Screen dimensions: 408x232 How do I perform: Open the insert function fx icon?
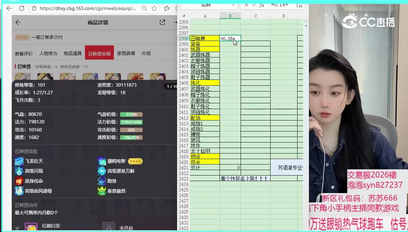[x=262, y=5]
